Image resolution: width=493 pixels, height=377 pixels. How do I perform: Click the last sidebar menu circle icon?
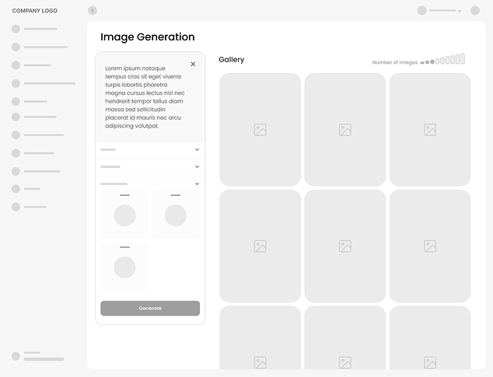tap(16, 207)
